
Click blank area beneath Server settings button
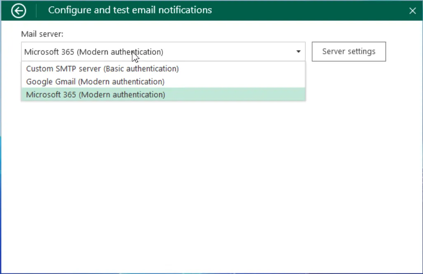click(x=349, y=83)
